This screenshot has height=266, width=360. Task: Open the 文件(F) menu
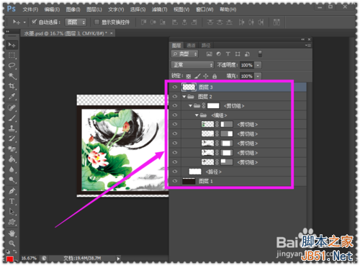click(30, 9)
